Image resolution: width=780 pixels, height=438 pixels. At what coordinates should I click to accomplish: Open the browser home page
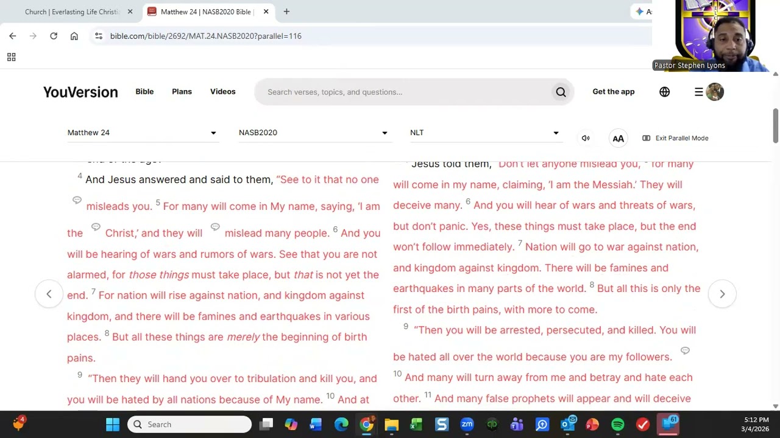coord(74,36)
